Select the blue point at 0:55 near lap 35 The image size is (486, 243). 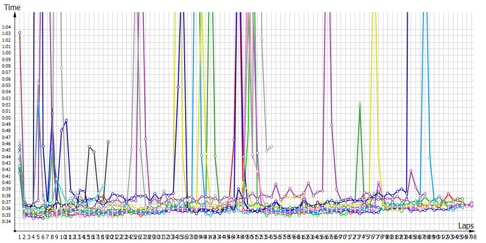pyautogui.click(x=178, y=87)
